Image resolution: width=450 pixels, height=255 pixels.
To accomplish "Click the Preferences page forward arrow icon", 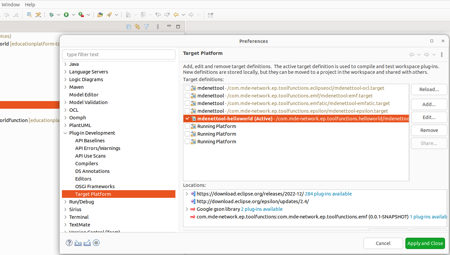I will click(x=427, y=55).
